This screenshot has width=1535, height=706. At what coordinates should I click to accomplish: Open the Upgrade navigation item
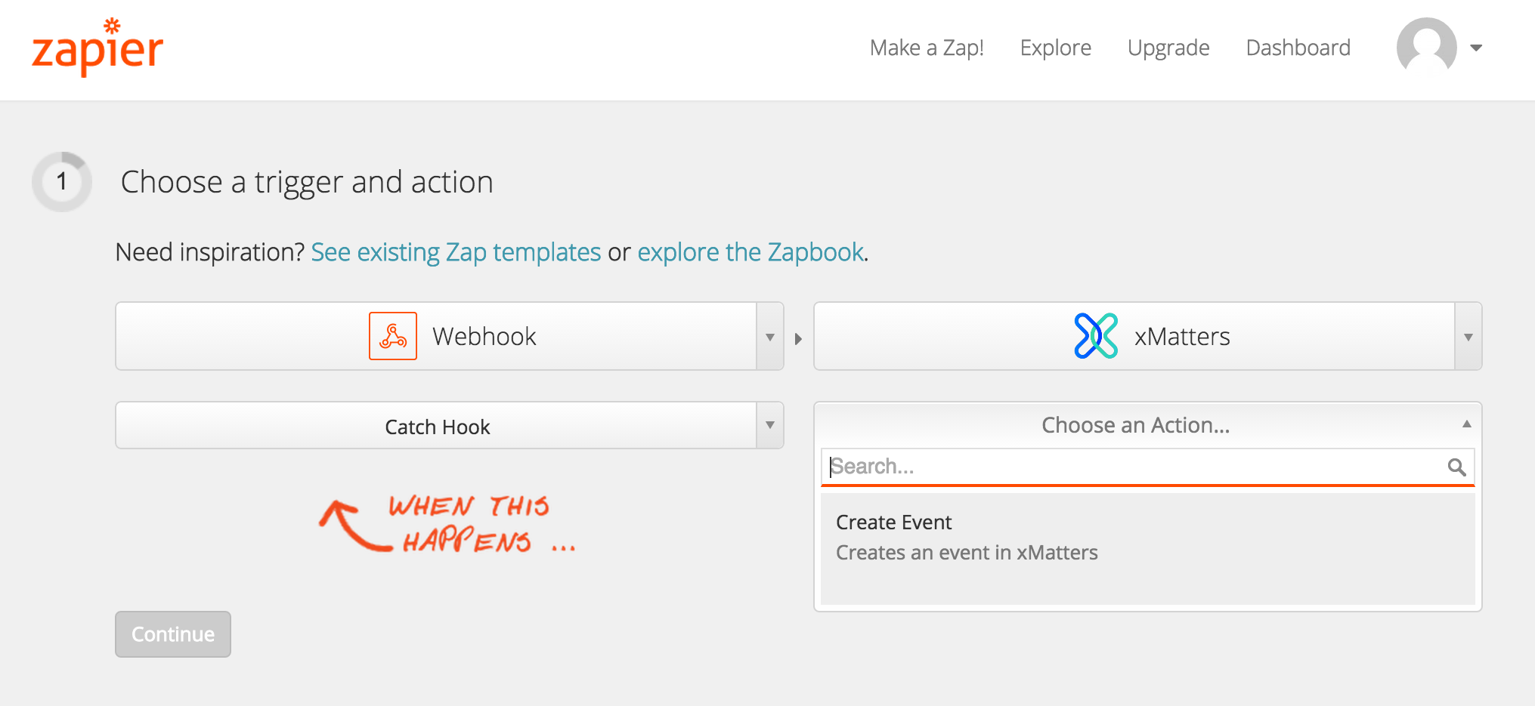pos(1168,48)
